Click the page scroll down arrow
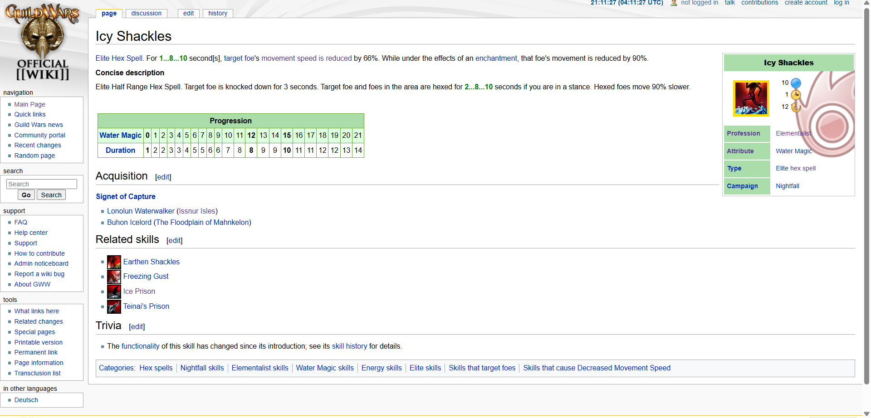Image resolution: width=871 pixels, height=418 pixels. [x=866, y=413]
